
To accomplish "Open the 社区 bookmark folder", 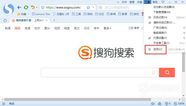I will (99, 14).
